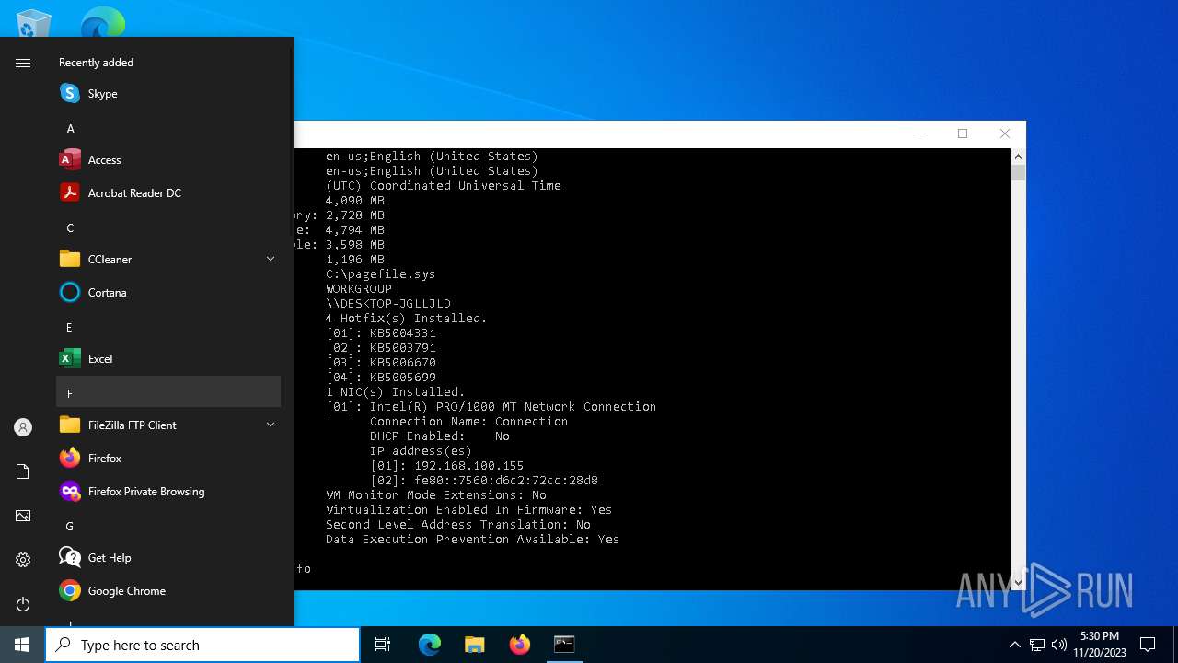
Task: Jump to letter G section header
Action: pyautogui.click(x=168, y=527)
